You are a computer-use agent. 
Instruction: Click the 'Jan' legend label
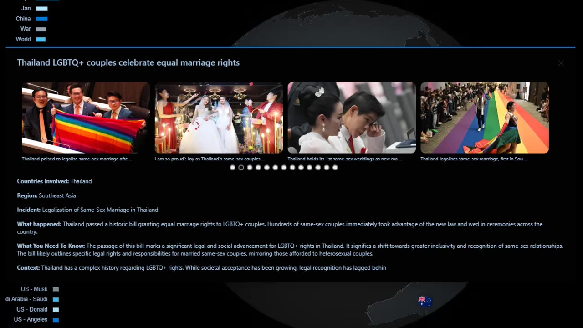[x=26, y=8]
